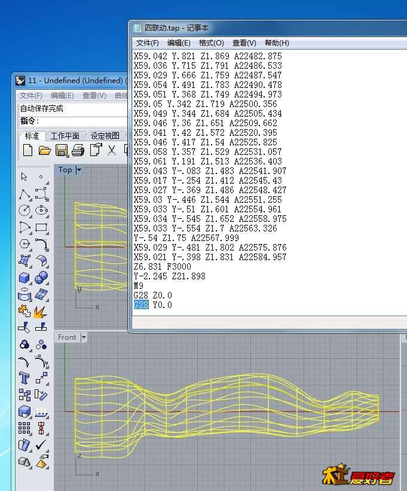
Task: Open the Analyze direction tool
Action: point(25,445)
